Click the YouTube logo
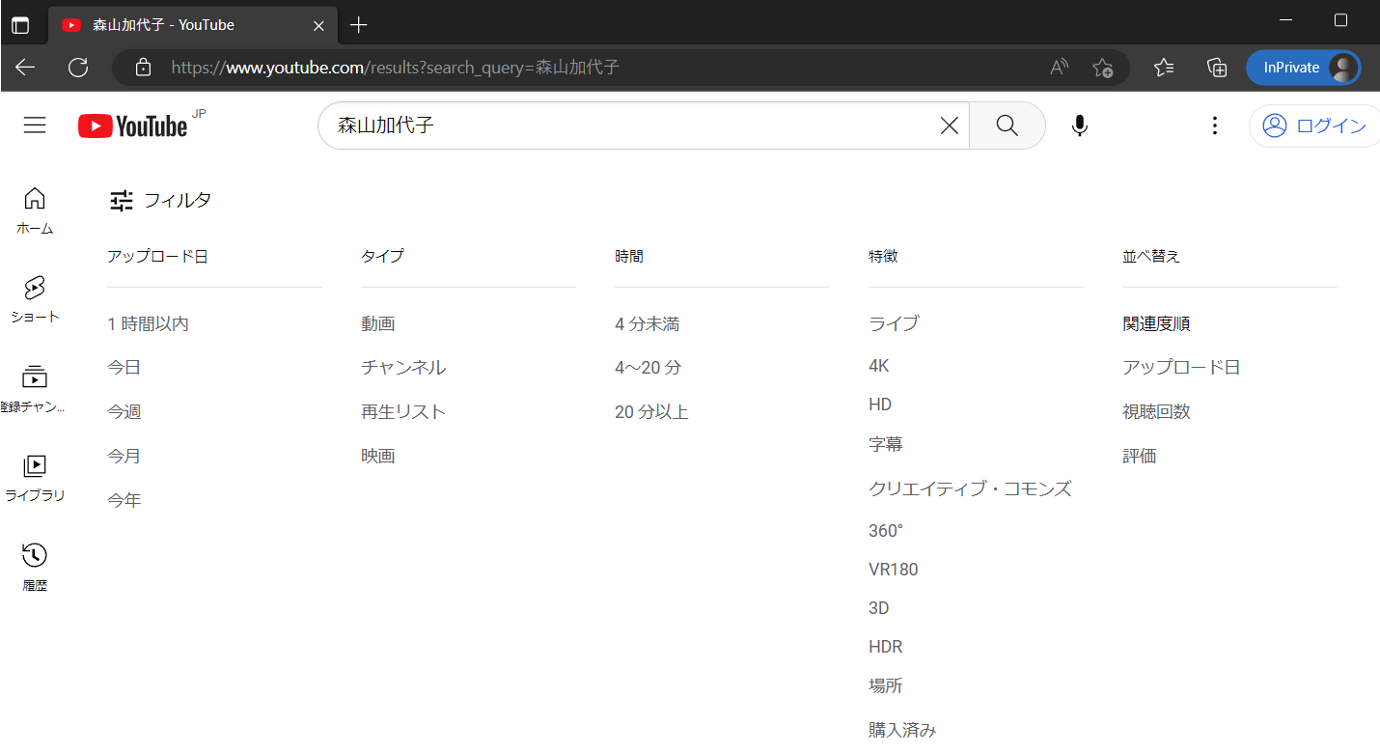The width and height of the screenshot is (1380, 753). (x=133, y=125)
